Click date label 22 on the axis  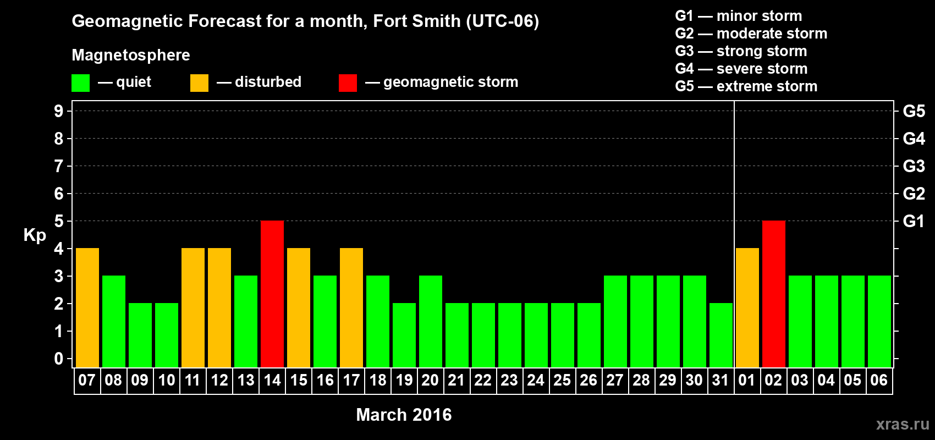483,380
